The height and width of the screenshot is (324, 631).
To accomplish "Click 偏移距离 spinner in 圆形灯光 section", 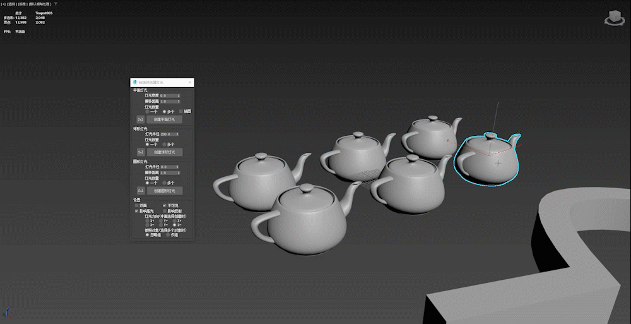I will point(179,173).
